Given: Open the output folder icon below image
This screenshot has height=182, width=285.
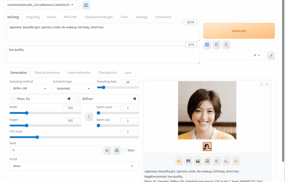Looking at the screenshot, I should point(179,161).
